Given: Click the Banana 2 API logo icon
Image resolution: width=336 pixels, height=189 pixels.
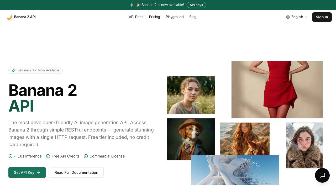Looking at the screenshot, I should coord(9,17).
